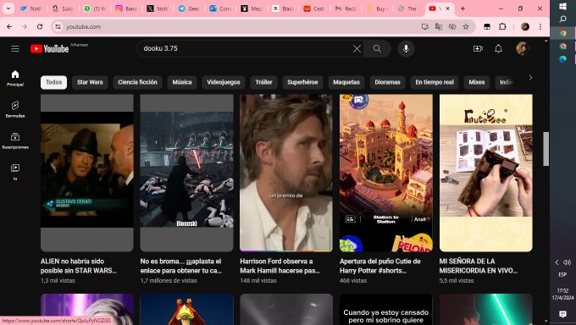
Task: Select the Todos filter chip
Action: [x=53, y=82]
